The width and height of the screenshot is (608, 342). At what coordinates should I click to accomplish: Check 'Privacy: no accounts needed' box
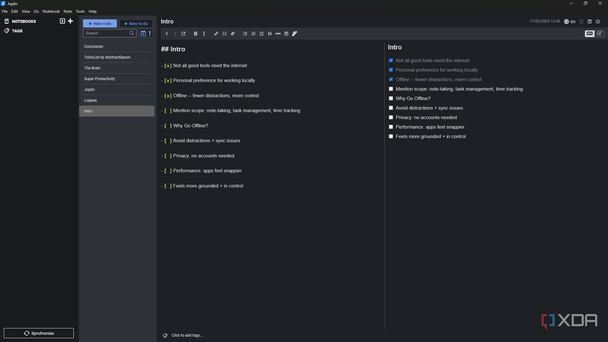[391, 117]
